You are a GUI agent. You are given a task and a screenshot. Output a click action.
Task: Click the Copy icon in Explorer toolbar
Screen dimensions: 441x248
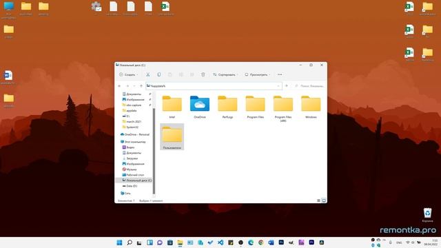click(159, 74)
